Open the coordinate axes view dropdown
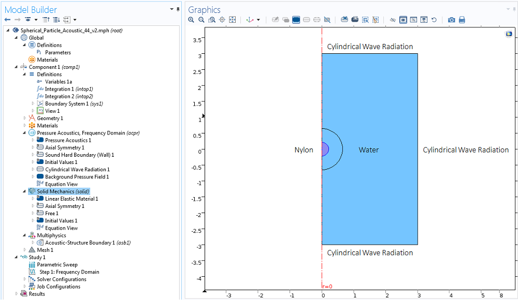Image resolution: width=518 pixels, height=300 pixels. pos(258,20)
